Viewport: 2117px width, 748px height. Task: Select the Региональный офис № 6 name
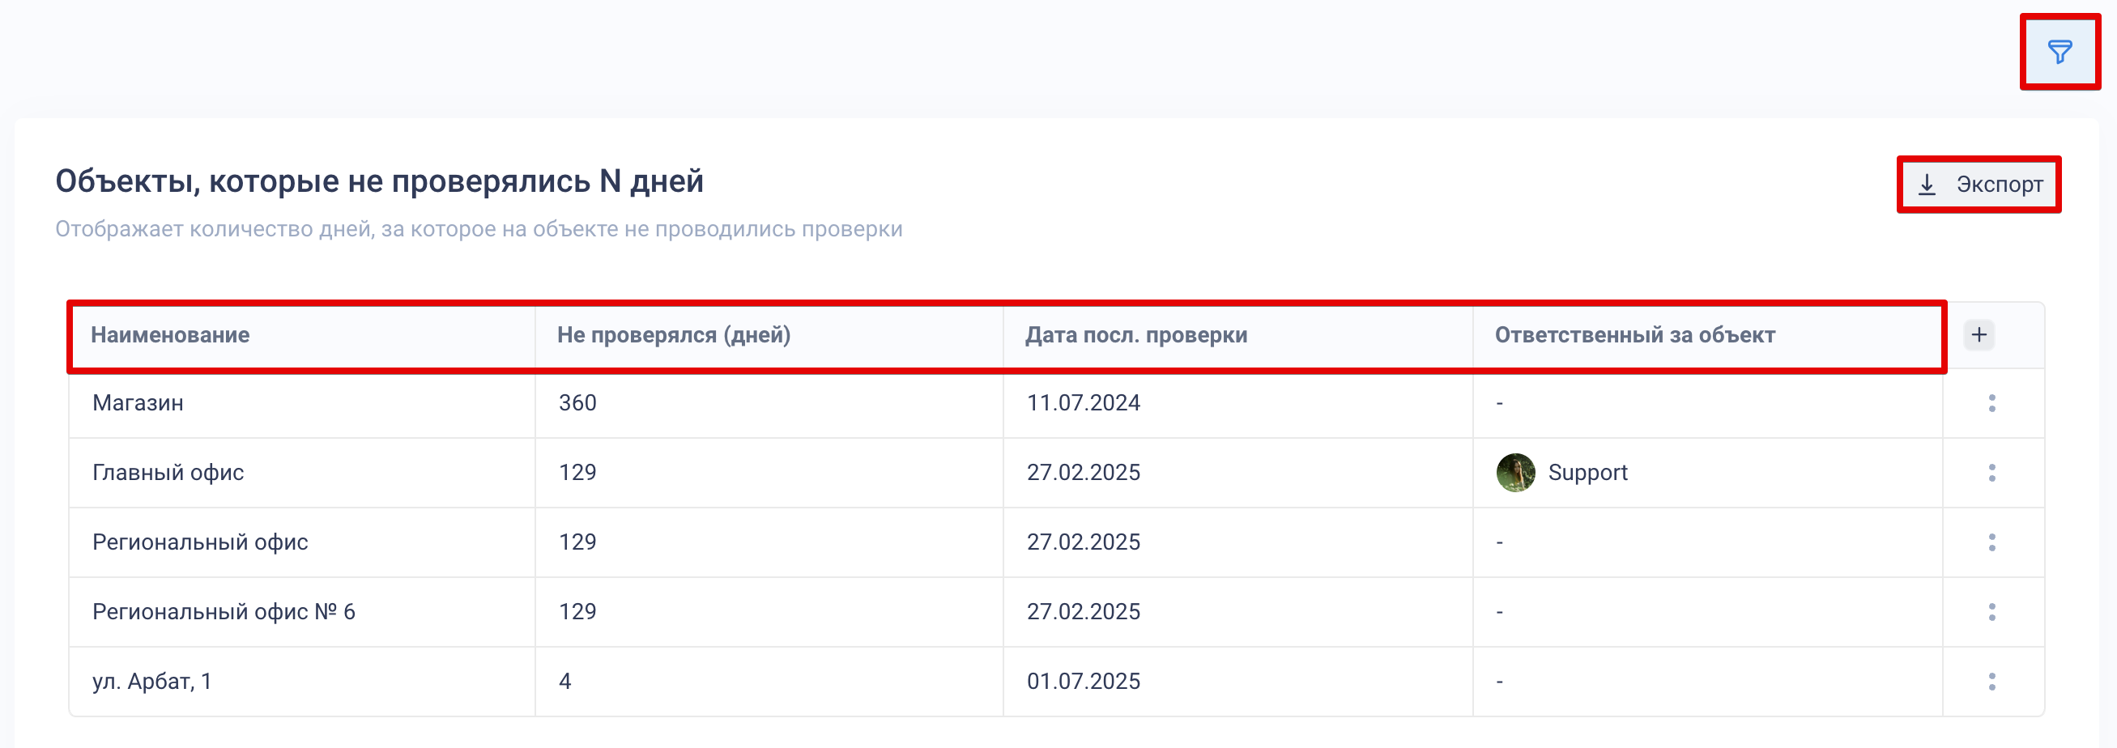[224, 612]
